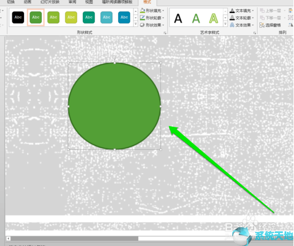Expand the shape styles gallery
This screenshot has width=294, height=246.
pos(136,24)
